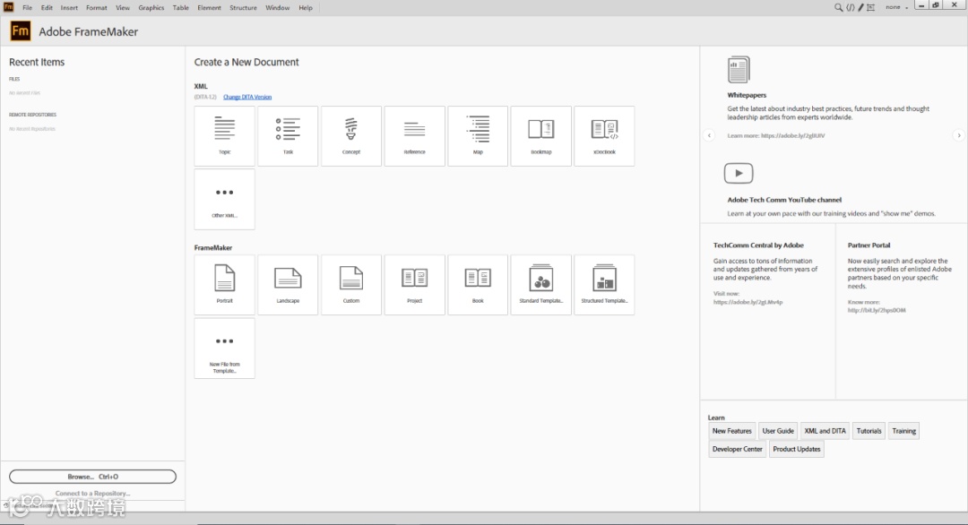Viewport: 968px width, 525px height.
Task: Open the Edit menu
Action: pos(47,8)
